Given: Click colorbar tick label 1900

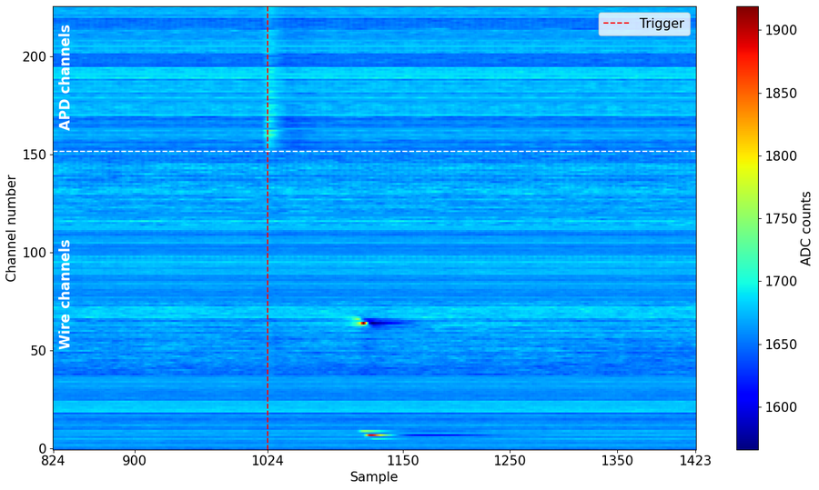Looking at the screenshot, I should 782,30.
